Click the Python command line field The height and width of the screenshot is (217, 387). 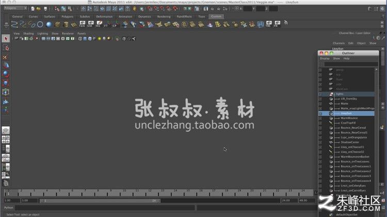tap(105, 208)
